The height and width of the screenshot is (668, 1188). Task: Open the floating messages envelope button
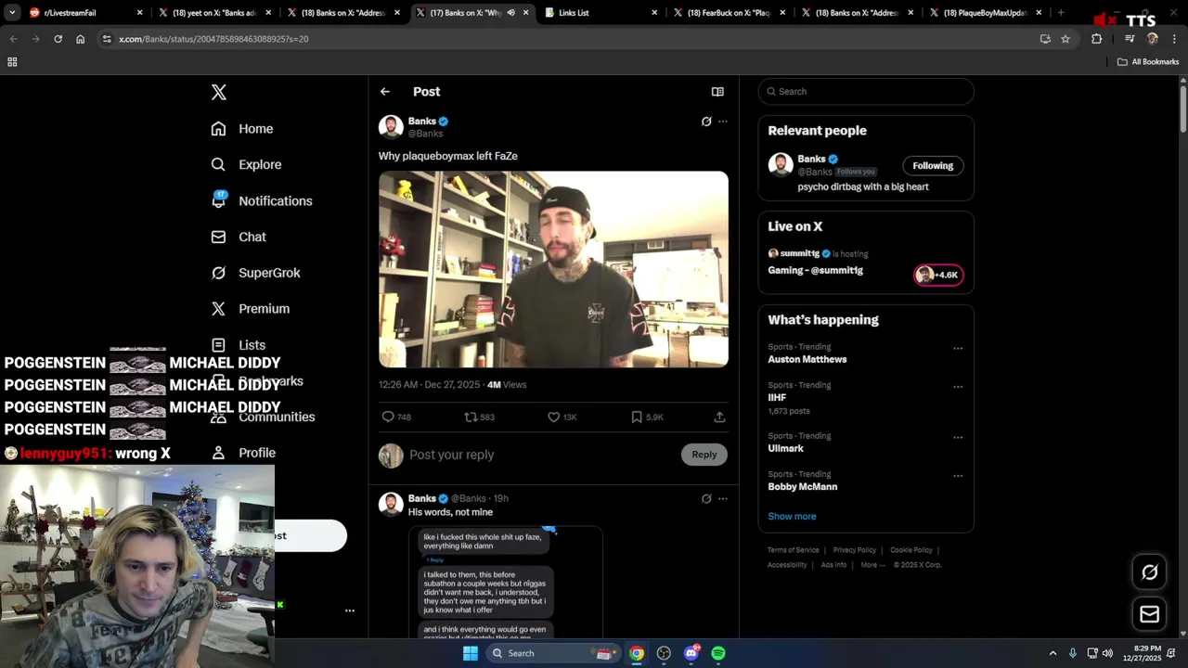1149,614
